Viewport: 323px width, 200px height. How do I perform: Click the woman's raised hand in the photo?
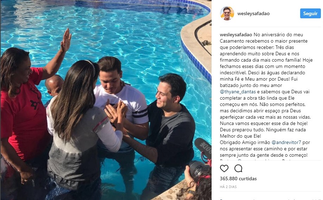(x=66, y=40)
